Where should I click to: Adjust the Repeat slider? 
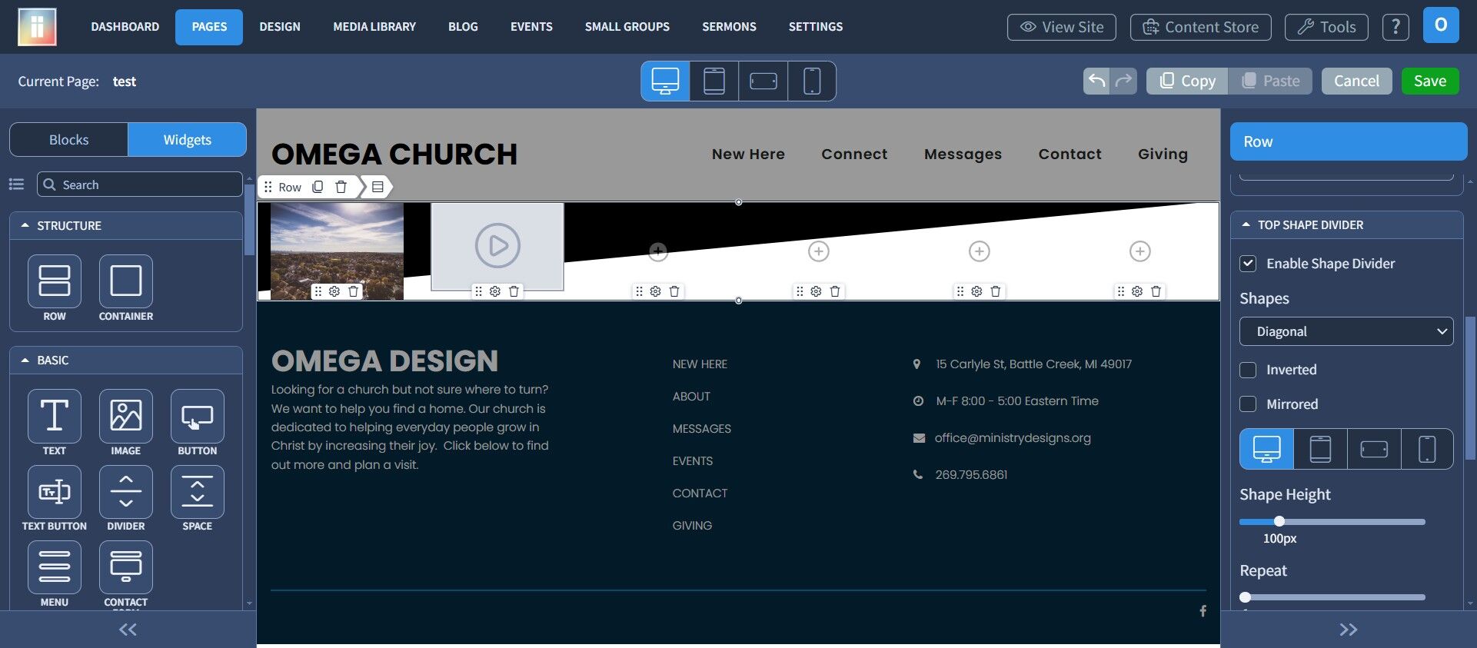1246,597
